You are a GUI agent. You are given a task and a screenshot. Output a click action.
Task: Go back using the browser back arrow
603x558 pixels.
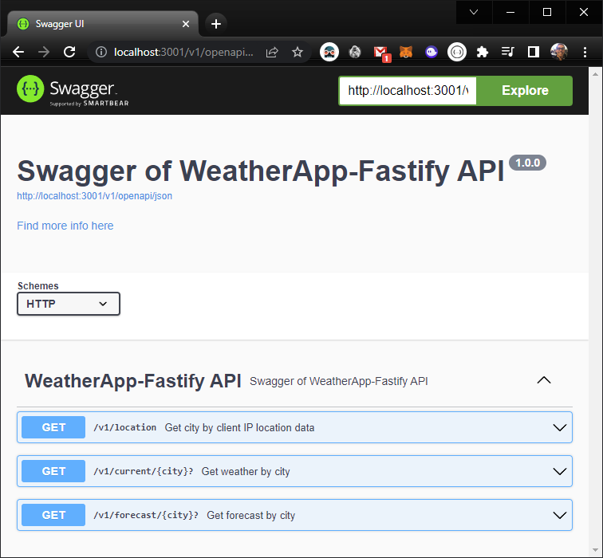(18, 52)
